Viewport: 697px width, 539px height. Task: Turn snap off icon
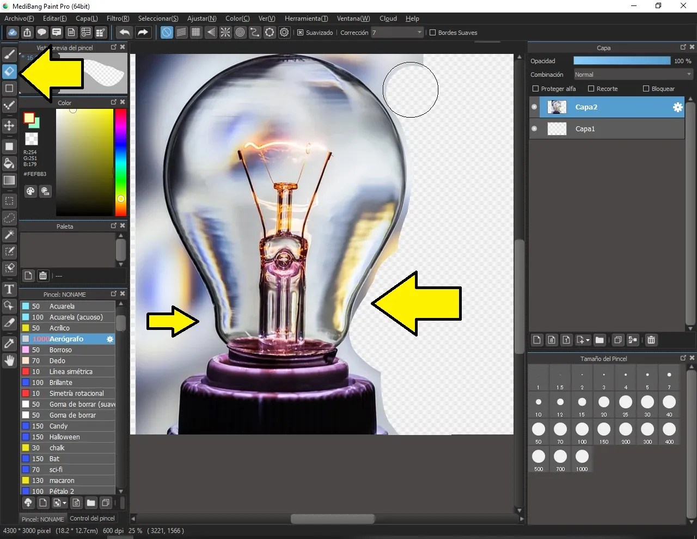pos(167,32)
